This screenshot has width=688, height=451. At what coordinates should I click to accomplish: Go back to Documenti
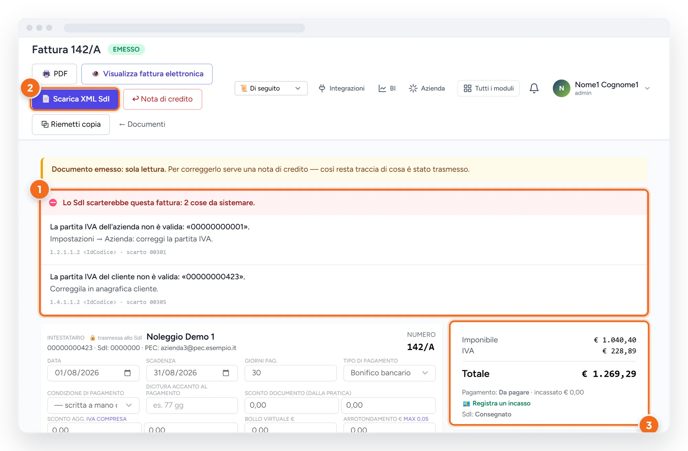point(142,124)
